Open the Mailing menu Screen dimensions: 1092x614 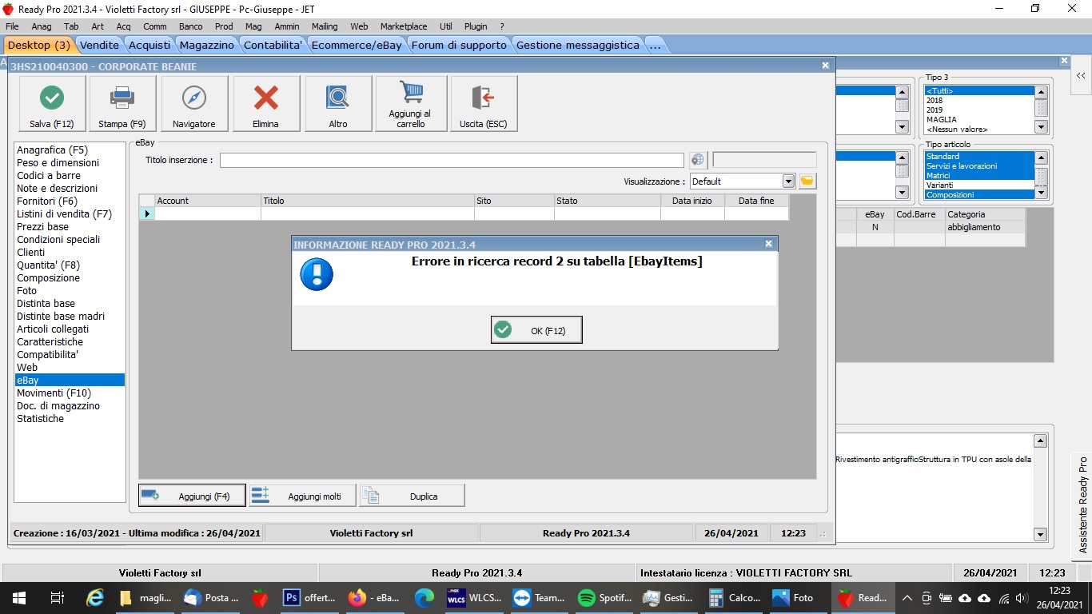tap(325, 26)
